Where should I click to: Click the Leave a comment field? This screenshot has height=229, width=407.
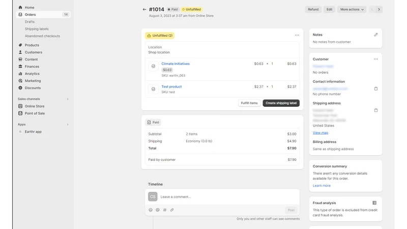click(x=228, y=197)
